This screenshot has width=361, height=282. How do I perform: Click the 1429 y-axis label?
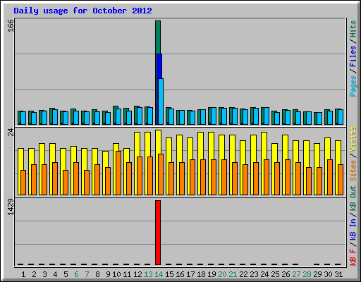pyautogui.click(x=11, y=207)
